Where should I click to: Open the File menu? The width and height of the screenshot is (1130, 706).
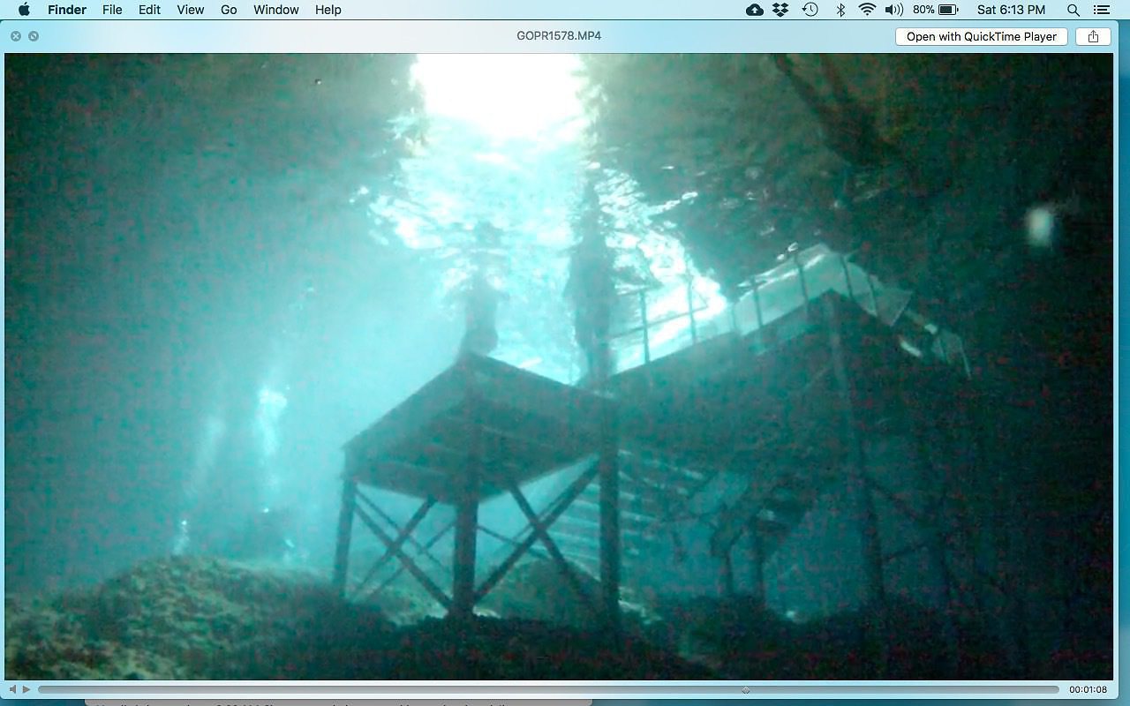112,10
